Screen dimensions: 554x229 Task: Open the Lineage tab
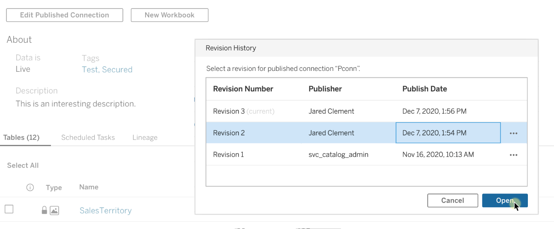pos(145,138)
